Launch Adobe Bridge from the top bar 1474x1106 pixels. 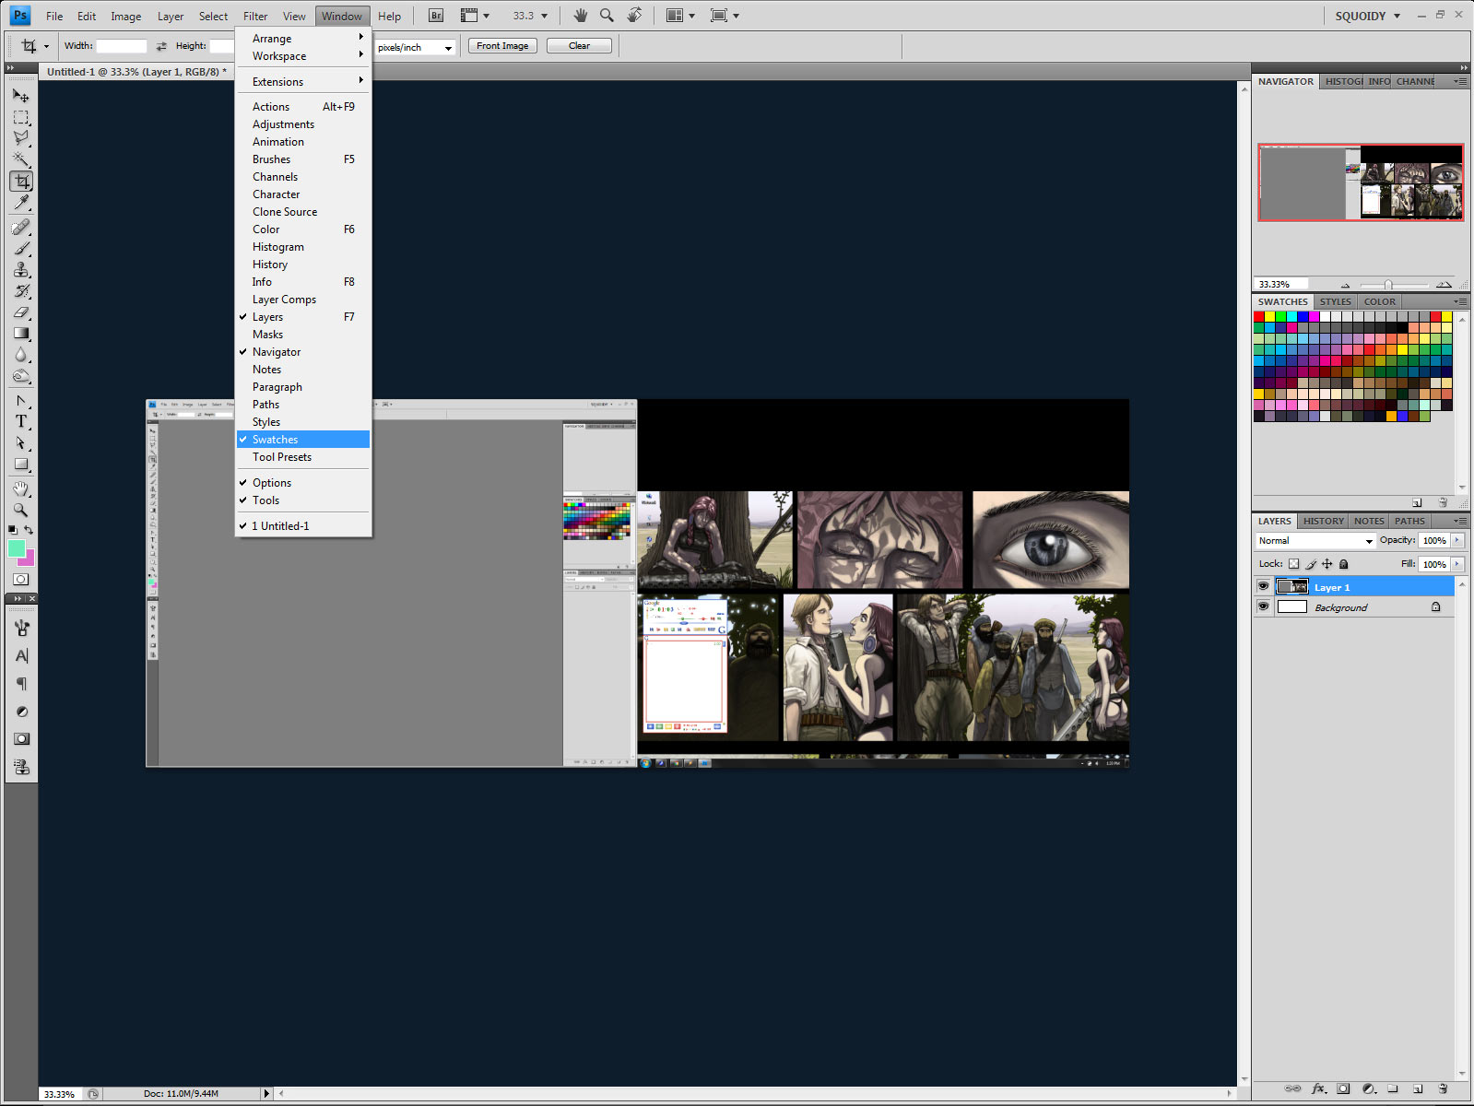point(435,16)
